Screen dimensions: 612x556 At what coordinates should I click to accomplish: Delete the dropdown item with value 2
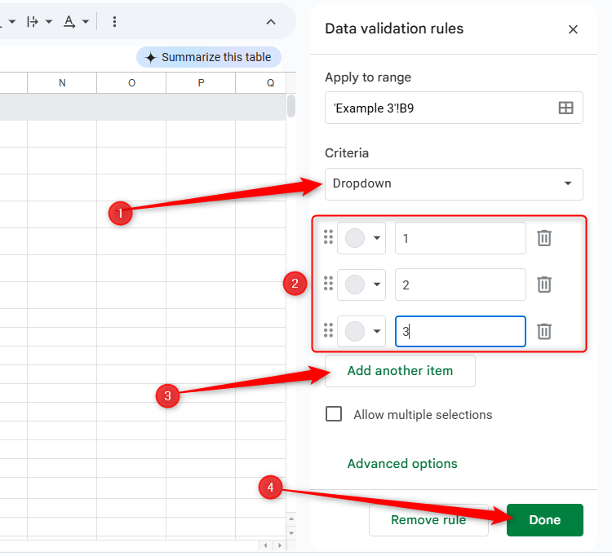click(x=544, y=285)
